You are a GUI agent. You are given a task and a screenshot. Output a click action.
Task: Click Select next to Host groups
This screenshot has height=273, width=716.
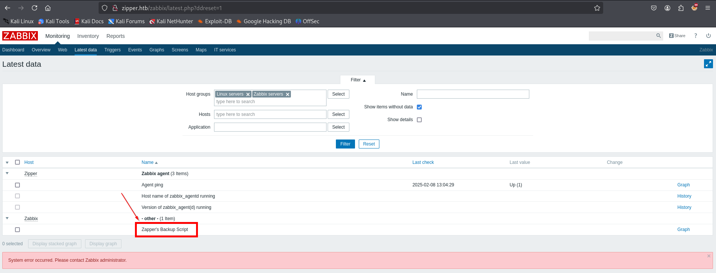(x=339, y=94)
